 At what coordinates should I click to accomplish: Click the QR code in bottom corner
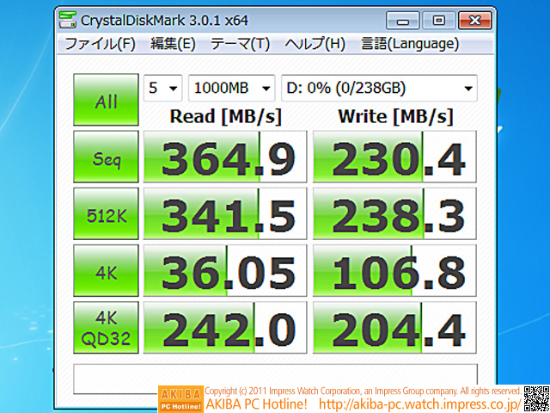(x=535, y=398)
